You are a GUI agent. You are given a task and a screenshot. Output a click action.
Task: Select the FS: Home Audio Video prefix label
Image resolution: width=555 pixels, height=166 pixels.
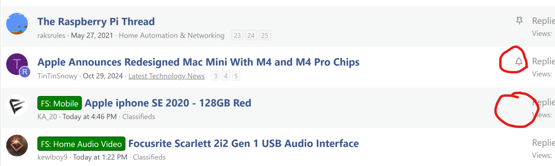tap(81, 144)
